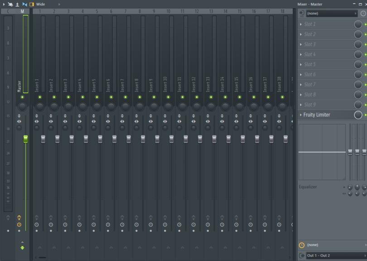Click the send triangle under Insert 10
This screenshot has height=261, width=367.
(168, 247)
